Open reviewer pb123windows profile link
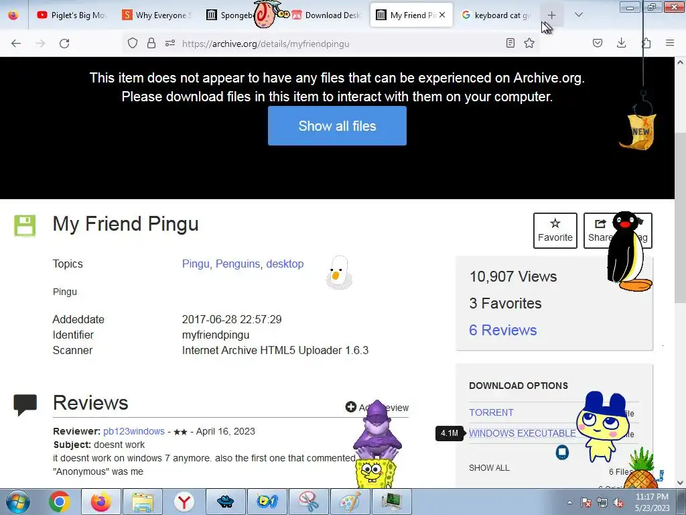The image size is (686, 515). click(x=134, y=431)
